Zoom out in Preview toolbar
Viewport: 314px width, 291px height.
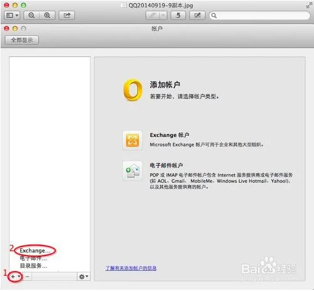(31, 16)
